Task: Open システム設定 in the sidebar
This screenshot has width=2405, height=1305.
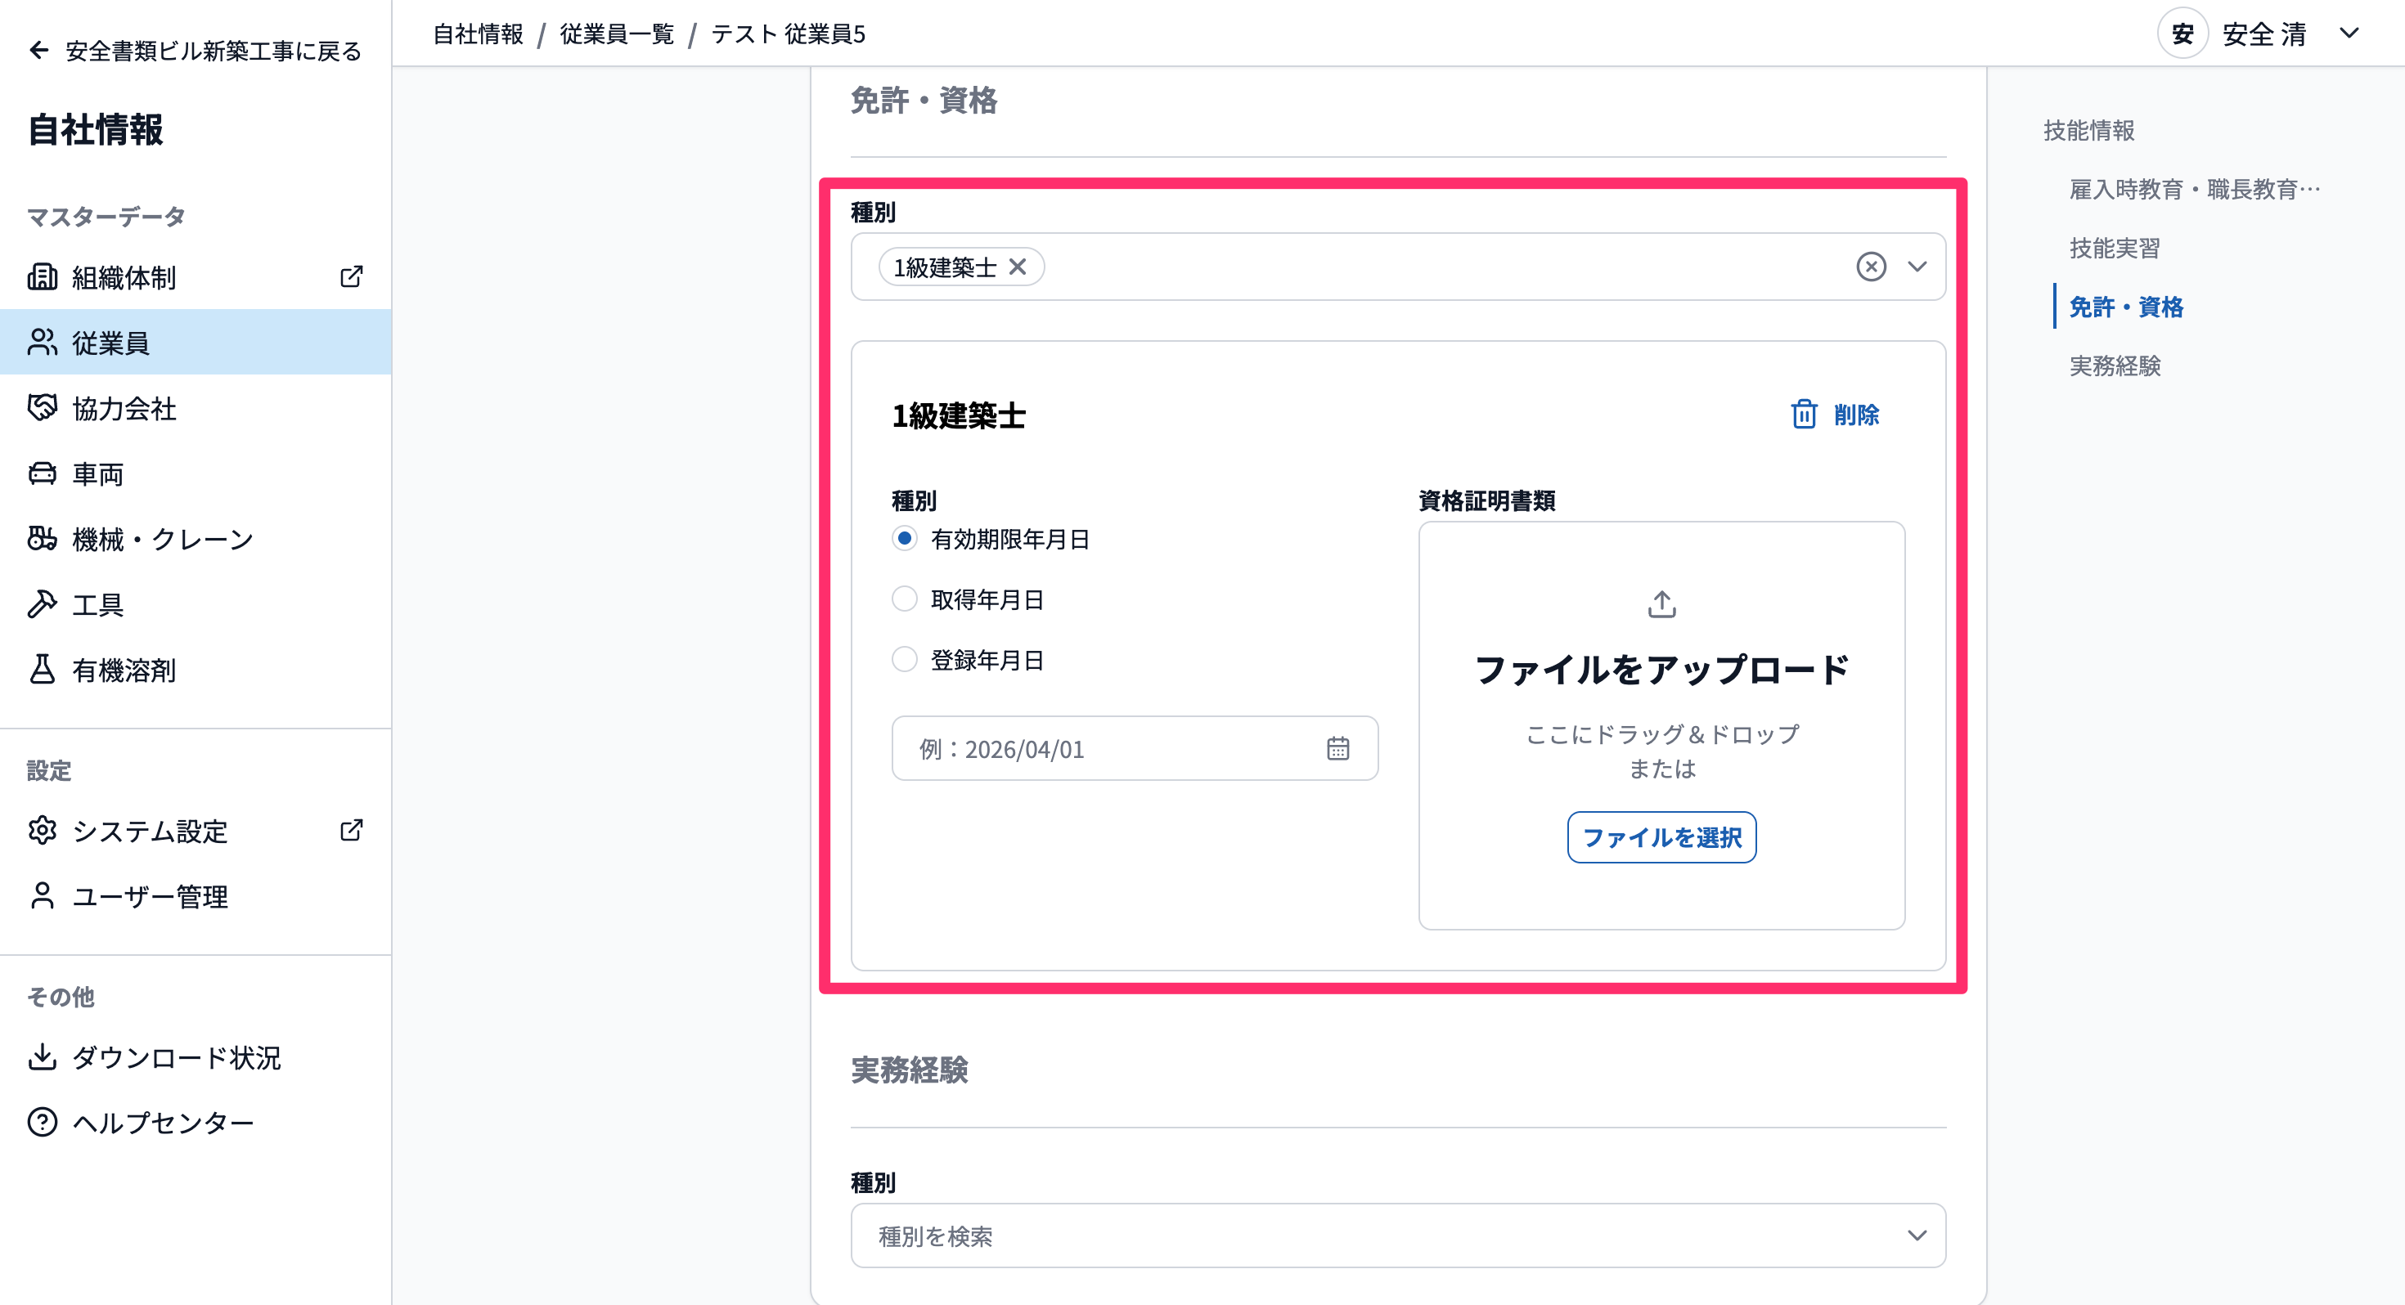Action: click(x=196, y=831)
